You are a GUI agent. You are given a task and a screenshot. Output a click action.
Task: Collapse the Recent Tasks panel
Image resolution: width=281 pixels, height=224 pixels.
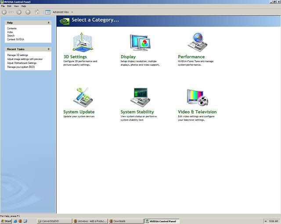tap(48, 49)
